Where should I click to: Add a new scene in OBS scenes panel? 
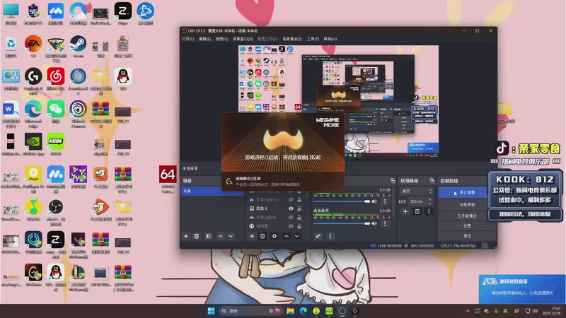pyautogui.click(x=186, y=236)
